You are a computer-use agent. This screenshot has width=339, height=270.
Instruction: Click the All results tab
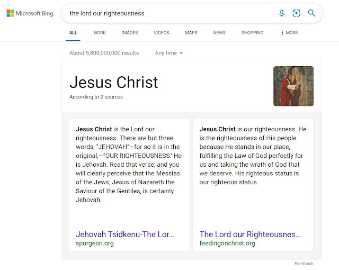tap(73, 33)
